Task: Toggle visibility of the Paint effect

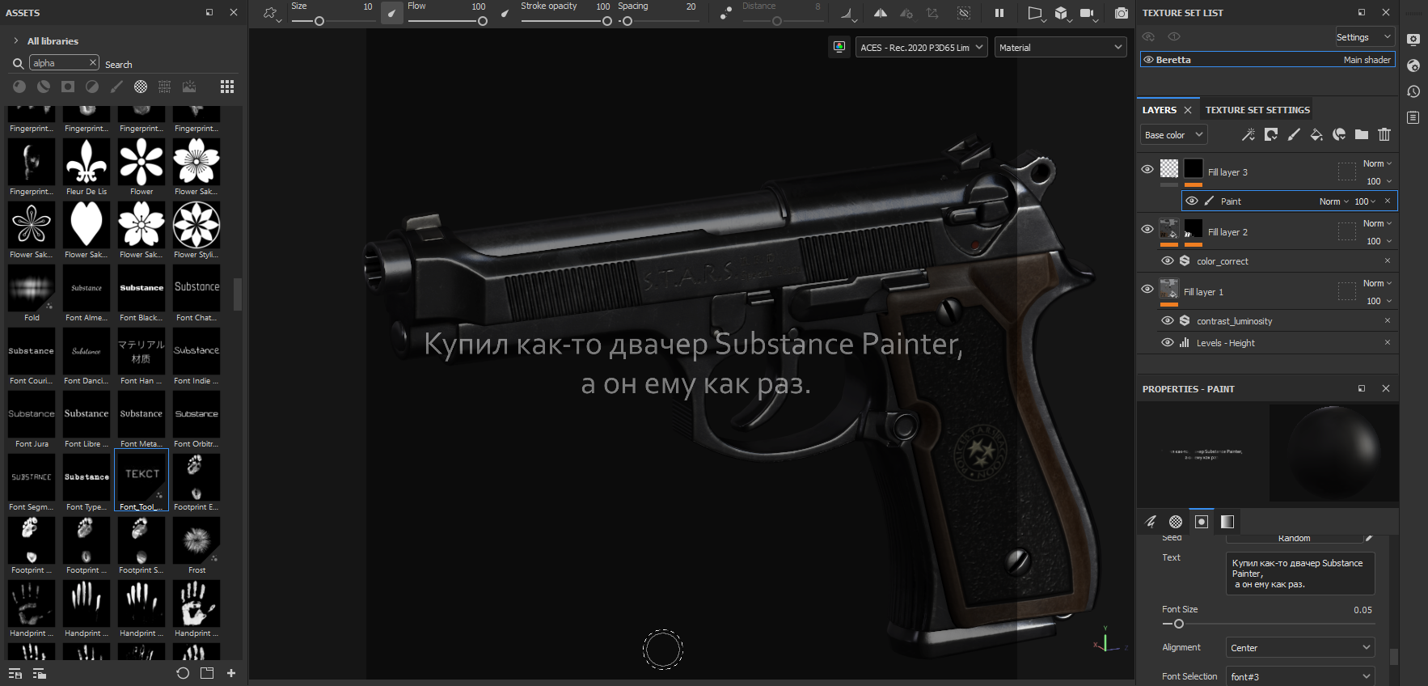Action: pos(1192,201)
